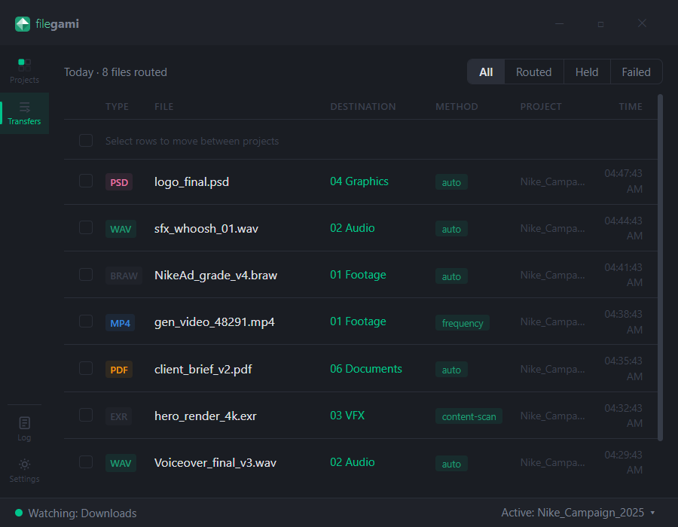Click the BRAW type badge

point(124,276)
